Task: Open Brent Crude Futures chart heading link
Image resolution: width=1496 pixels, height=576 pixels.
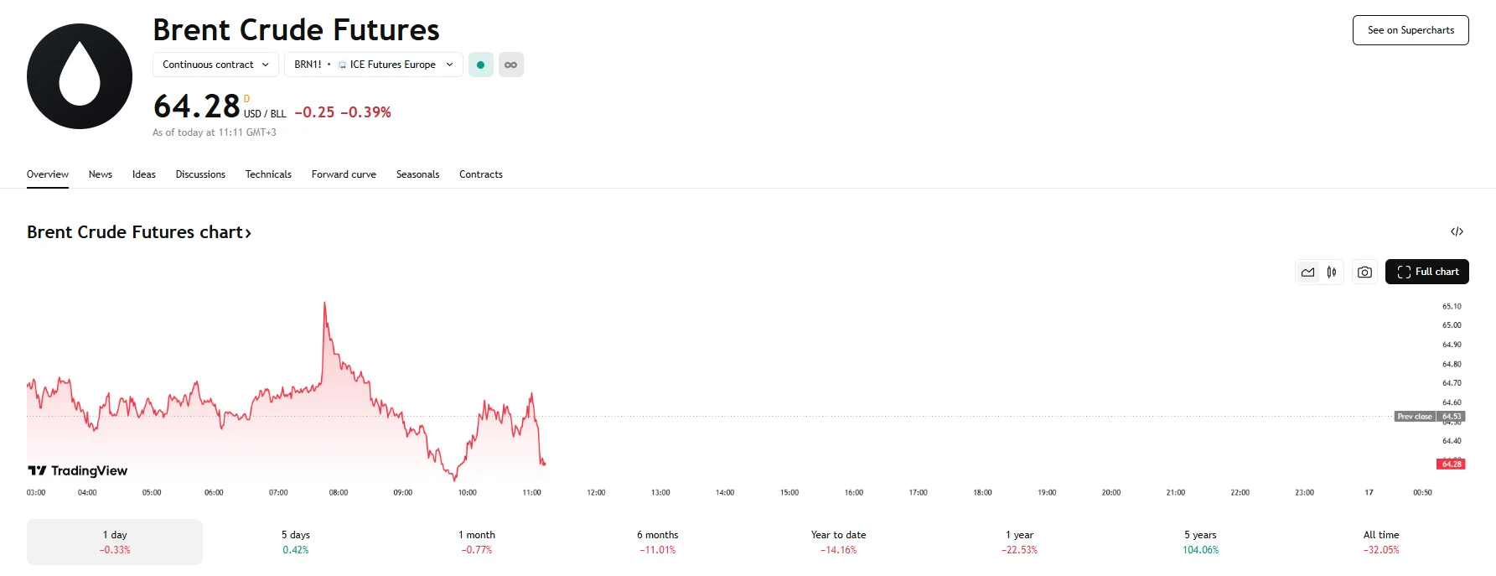Action: point(139,232)
